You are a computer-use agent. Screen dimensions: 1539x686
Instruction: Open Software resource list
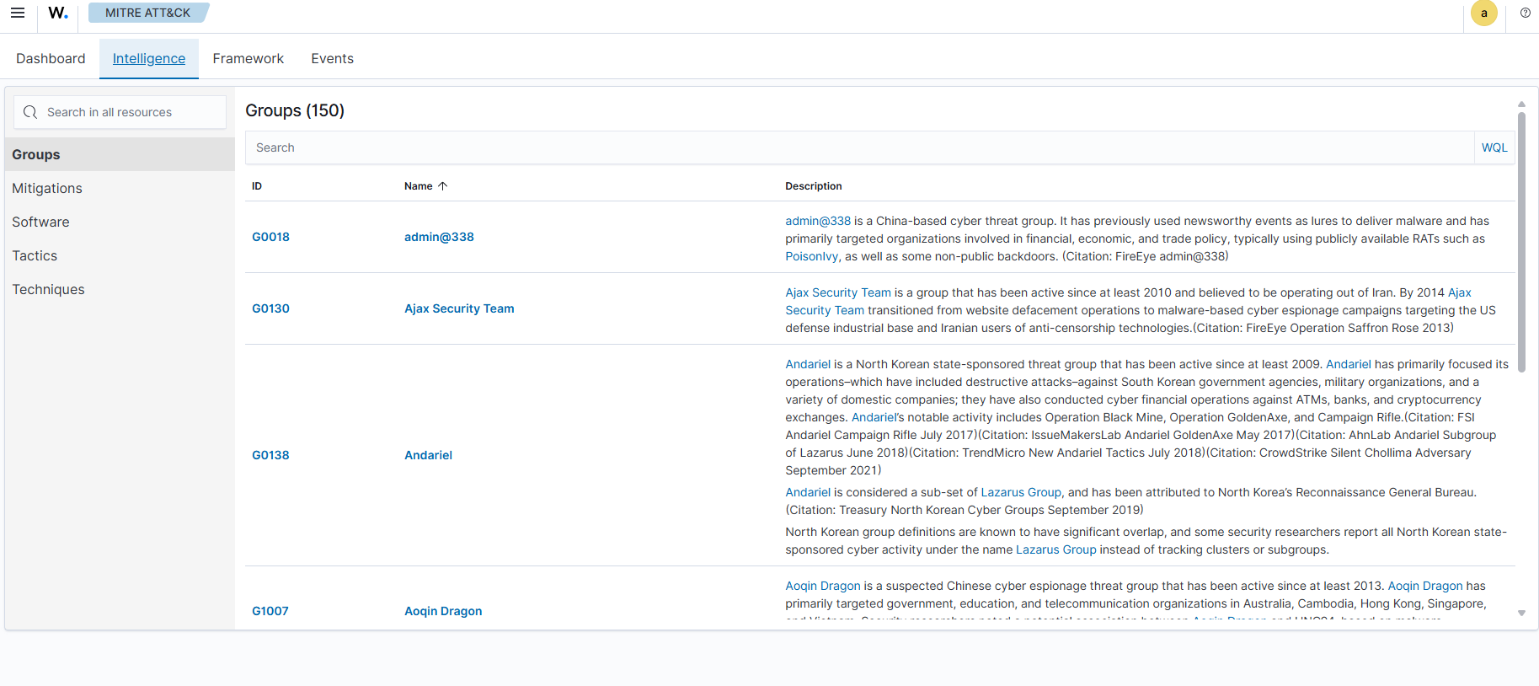40,222
